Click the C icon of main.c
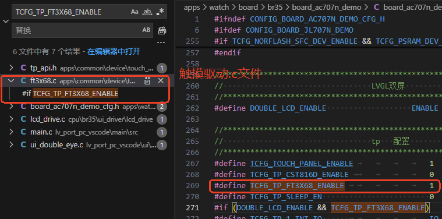This screenshot has height=219, width=442. pyautogui.click(x=23, y=132)
